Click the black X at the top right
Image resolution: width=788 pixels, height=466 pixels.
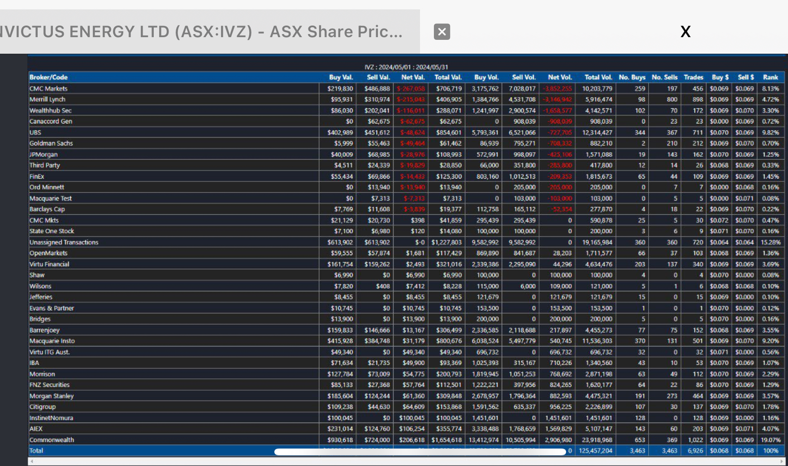click(x=685, y=31)
